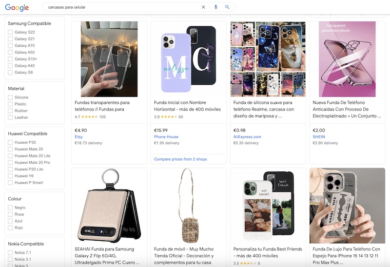
Task: Open the purple MC initial case image
Action: [x=189, y=59]
